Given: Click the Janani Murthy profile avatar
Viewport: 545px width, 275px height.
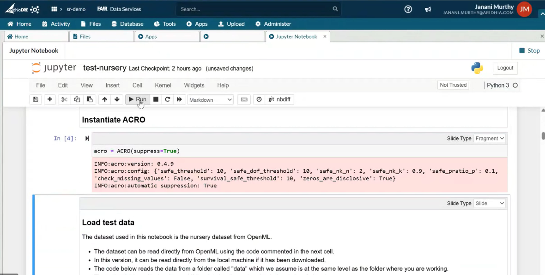Looking at the screenshot, I should pyautogui.click(x=524, y=9).
